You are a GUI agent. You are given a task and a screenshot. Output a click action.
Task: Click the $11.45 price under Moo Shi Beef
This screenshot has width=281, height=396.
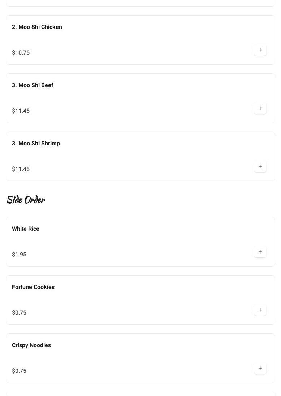(x=21, y=111)
